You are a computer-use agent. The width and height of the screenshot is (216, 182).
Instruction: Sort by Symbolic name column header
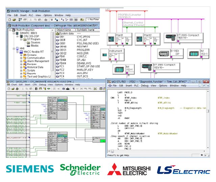pos(88,30)
